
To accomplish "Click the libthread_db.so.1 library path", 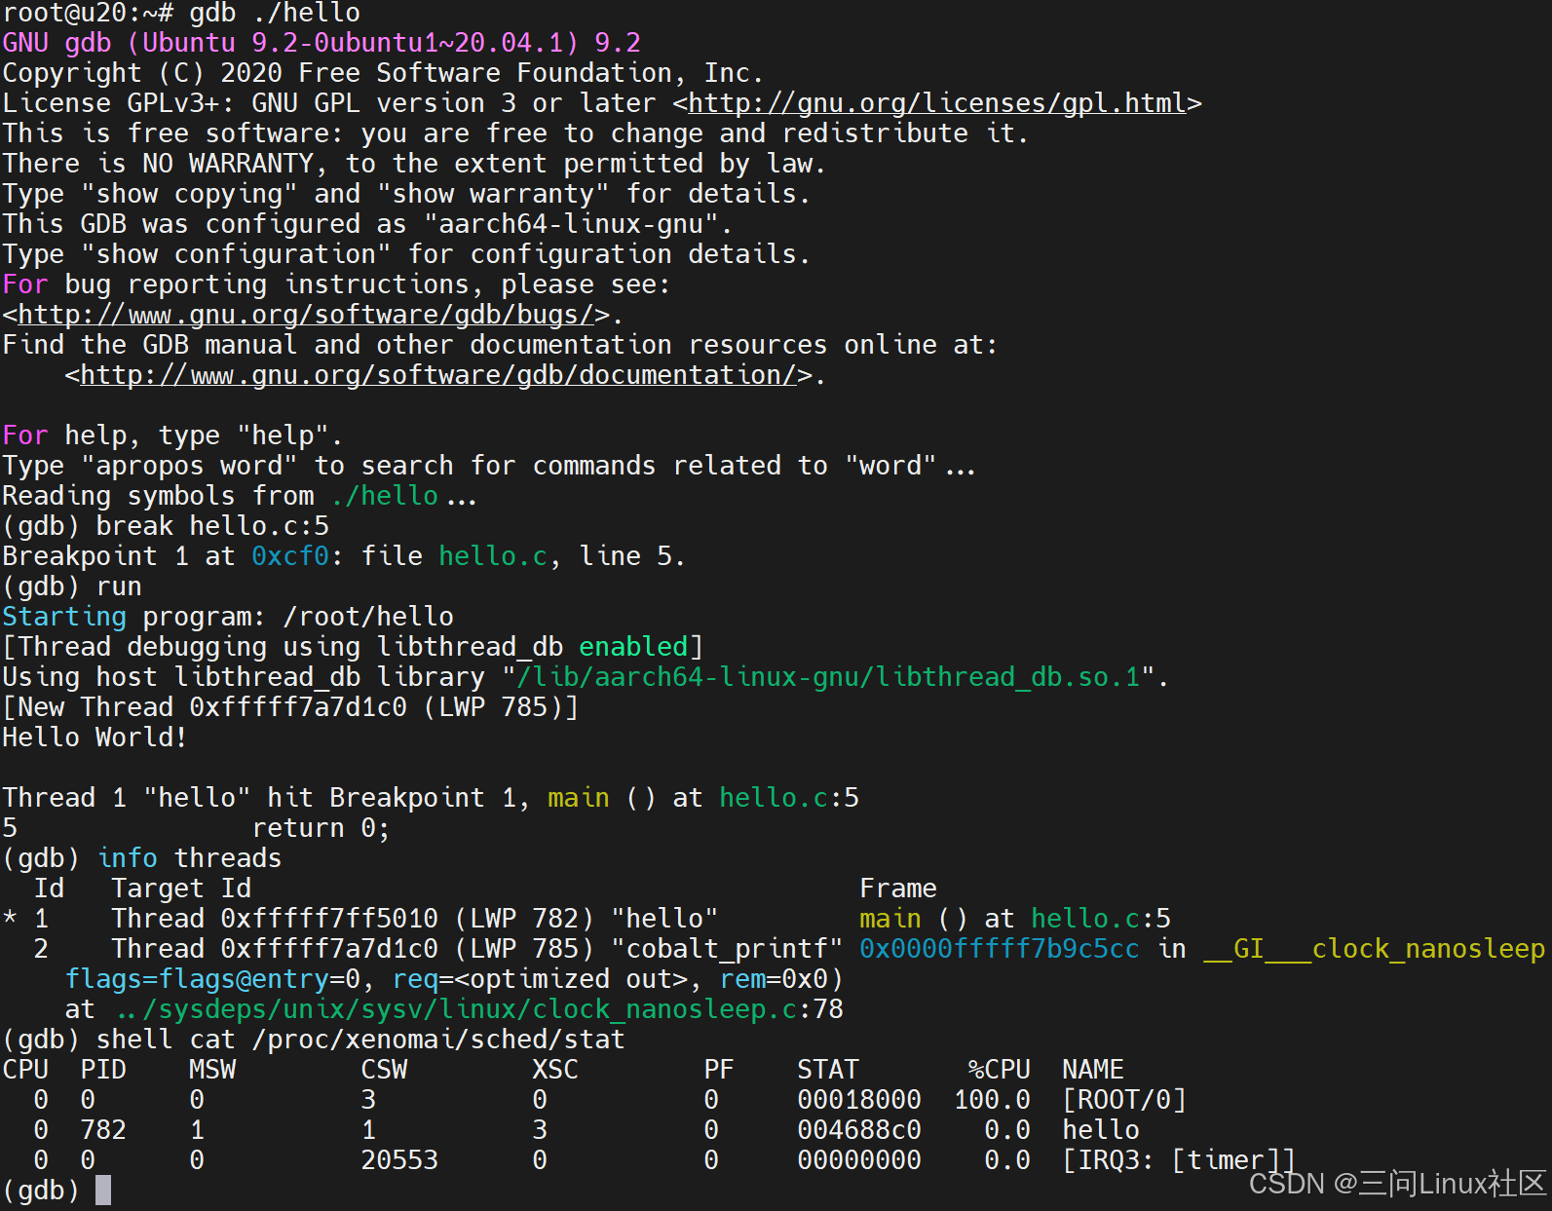I will 828,677.
